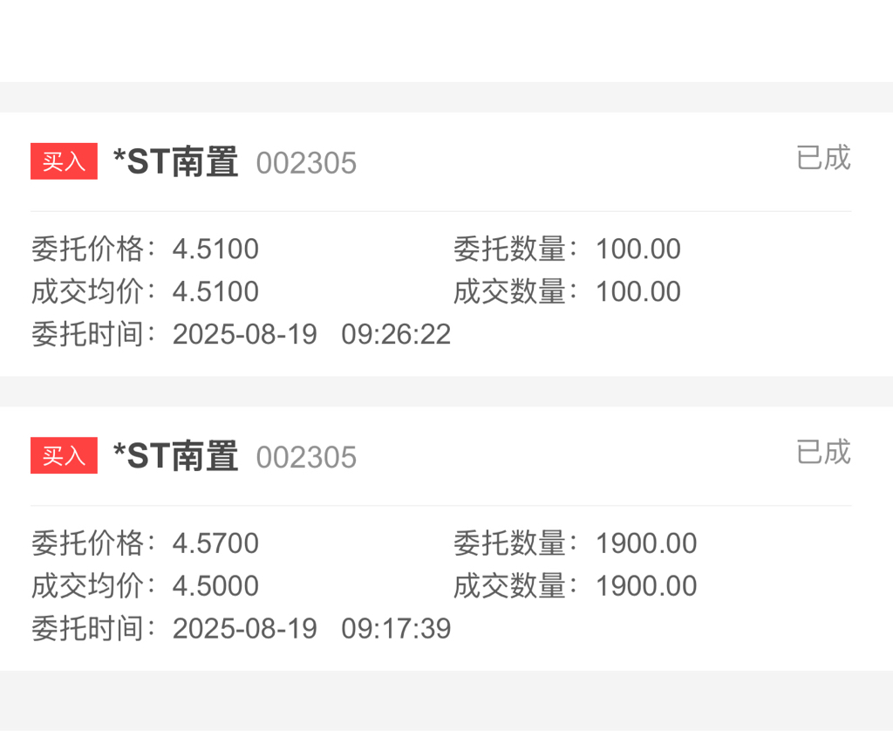Image resolution: width=893 pixels, height=731 pixels.
Task: Open *ST南置 stock name in first order
Action: (x=175, y=162)
